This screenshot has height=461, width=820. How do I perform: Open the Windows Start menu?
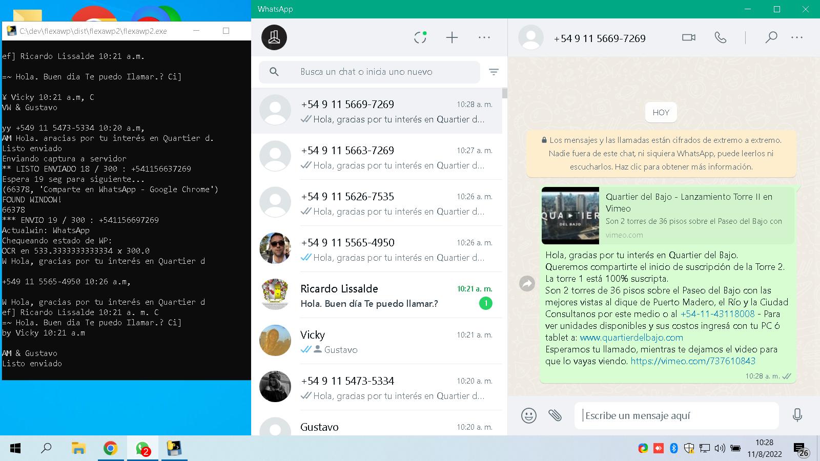pos(15,449)
